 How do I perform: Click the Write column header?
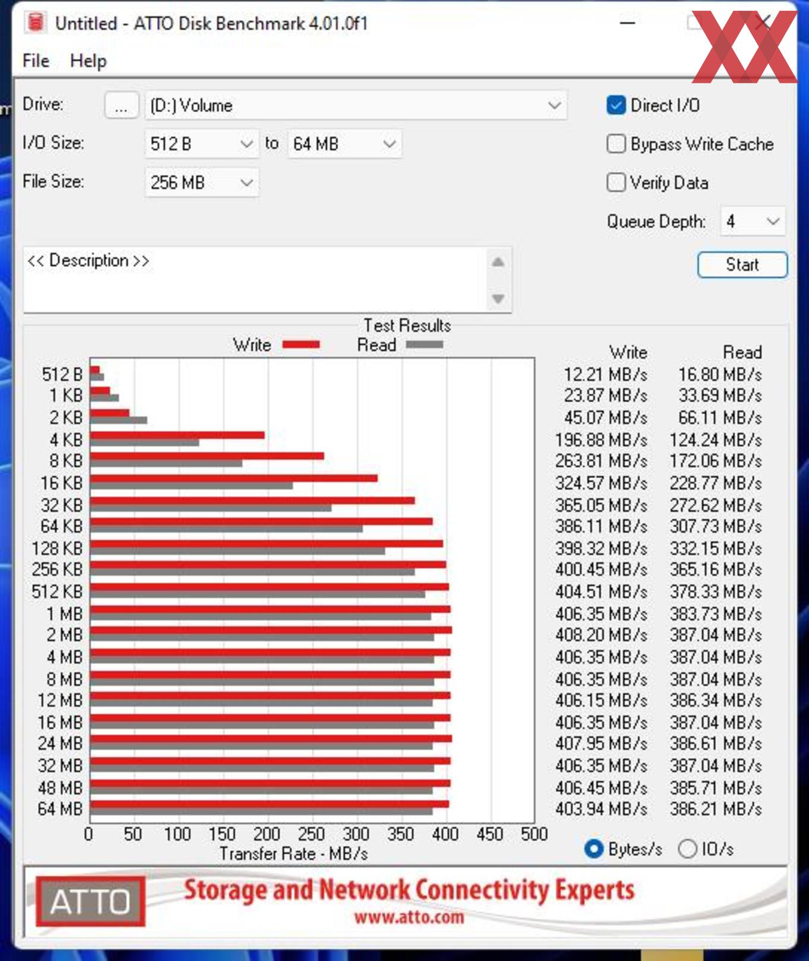tap(628, 352)
